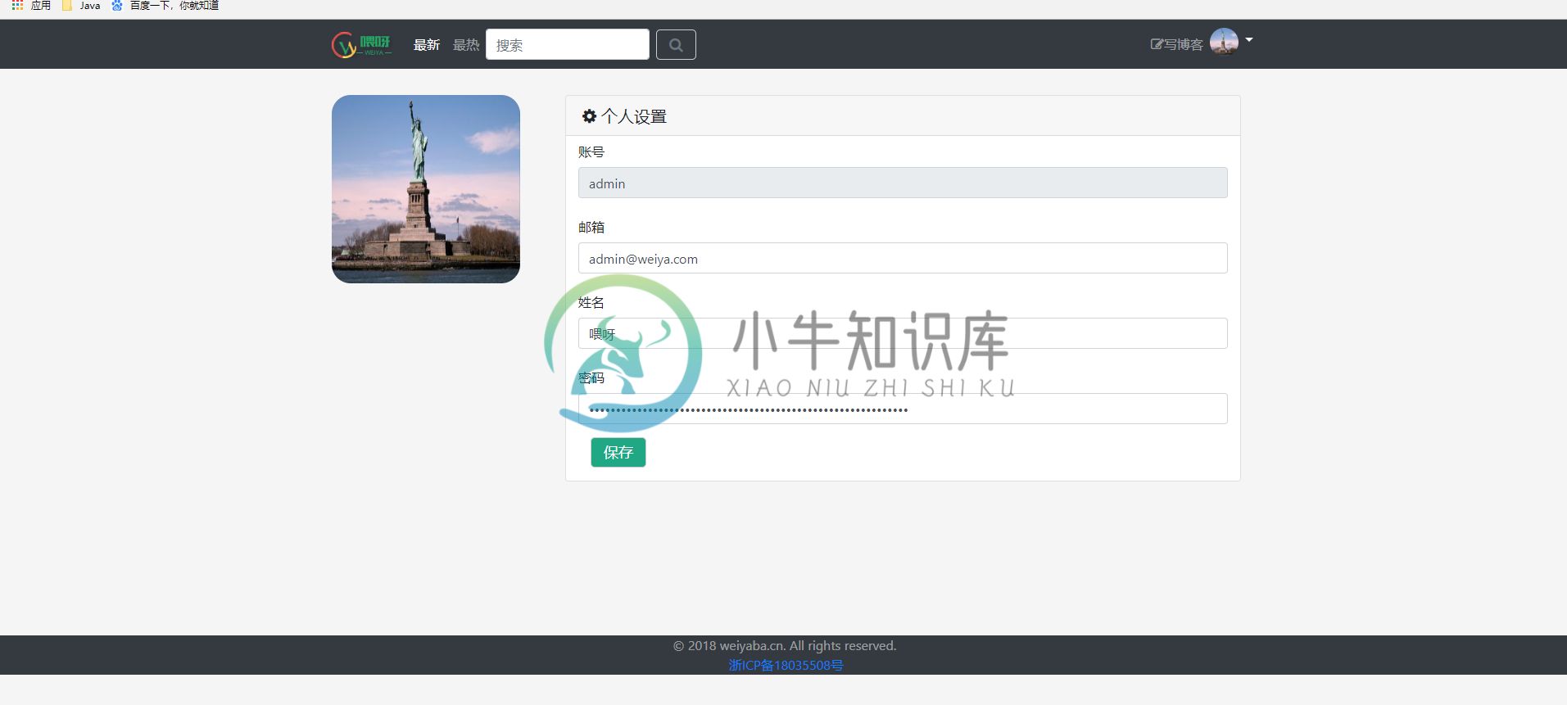Click the 账号 label text
The width and height of the screenshot is (1567, 705).
pos(591,151)
